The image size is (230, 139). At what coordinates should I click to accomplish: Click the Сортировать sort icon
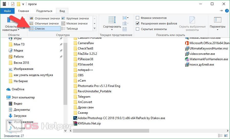click(x=112, y=20)
